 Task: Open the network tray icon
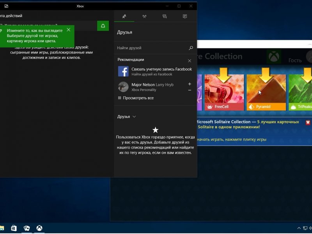[305, 228]
